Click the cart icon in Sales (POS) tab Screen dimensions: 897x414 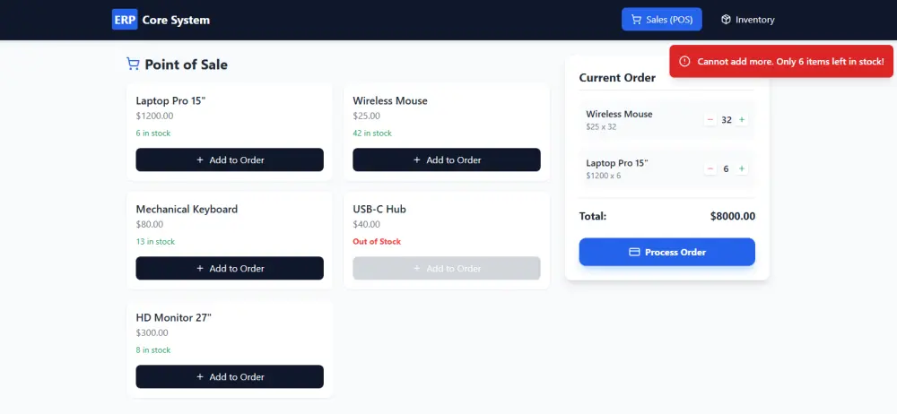tap(636, 20)
